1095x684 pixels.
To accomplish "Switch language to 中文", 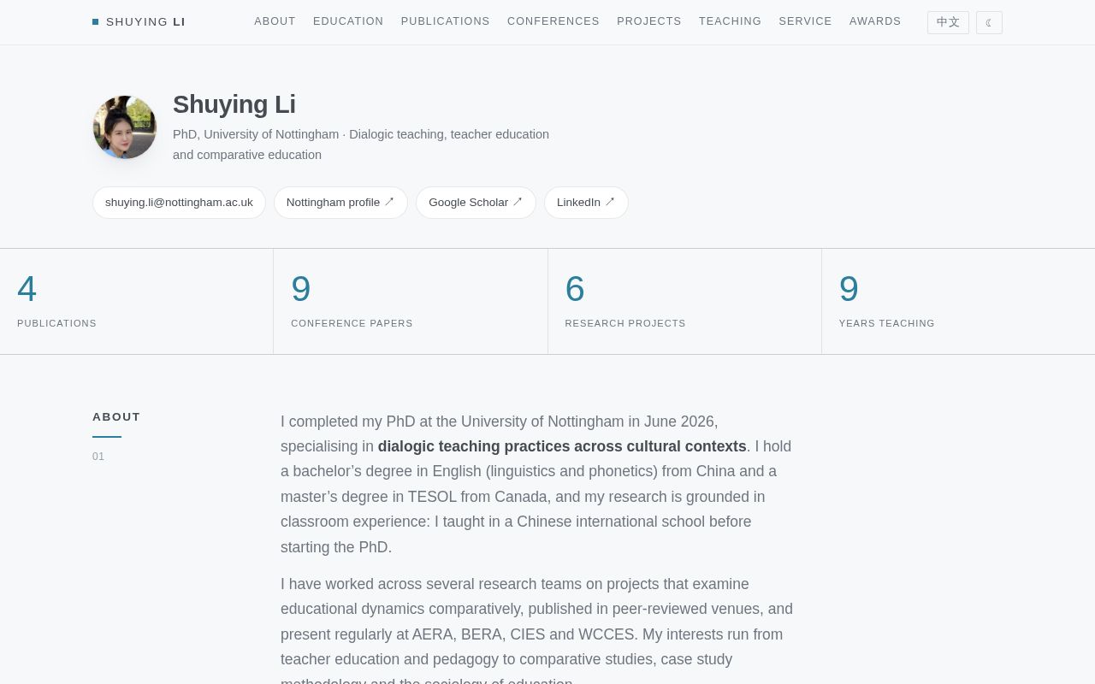I will click(948, 22).
